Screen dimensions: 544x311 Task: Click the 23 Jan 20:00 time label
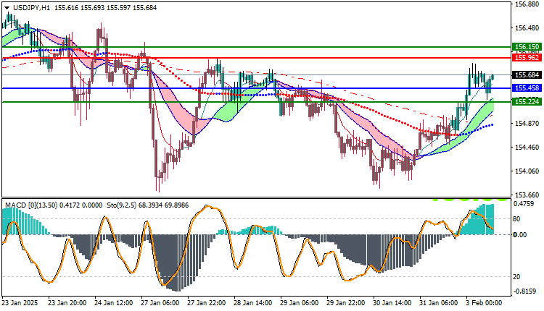[x=67, y=303]
